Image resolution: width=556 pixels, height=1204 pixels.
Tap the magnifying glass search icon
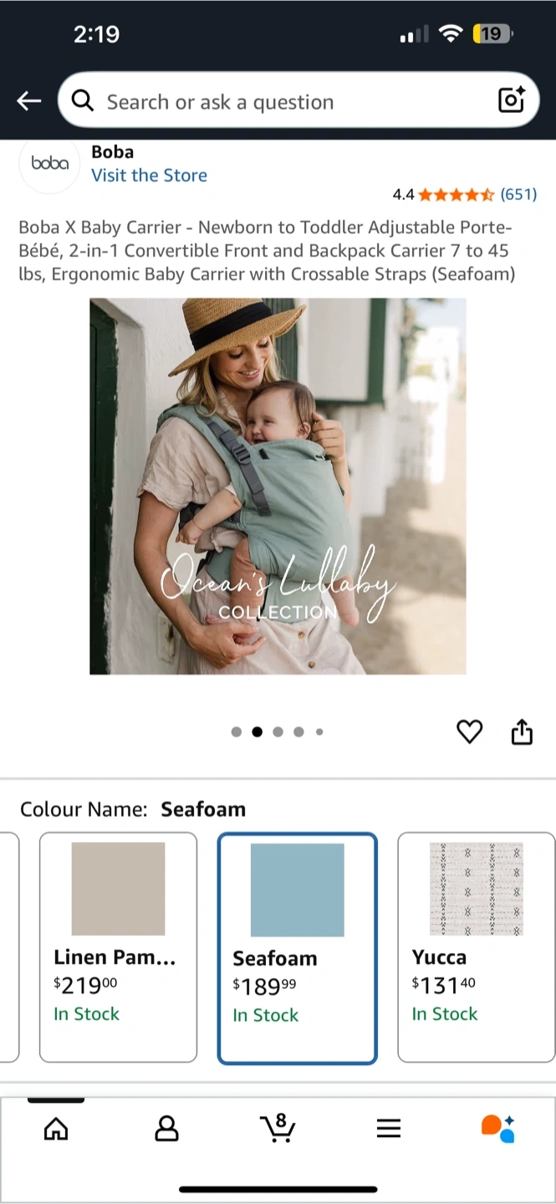click(x=83, y=101)
